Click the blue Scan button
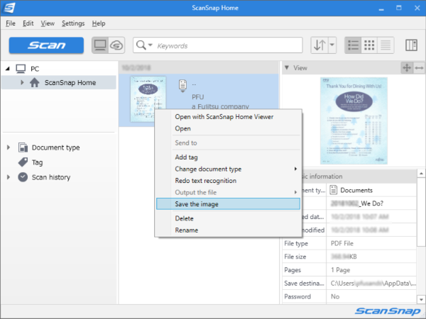 [46, 45]
